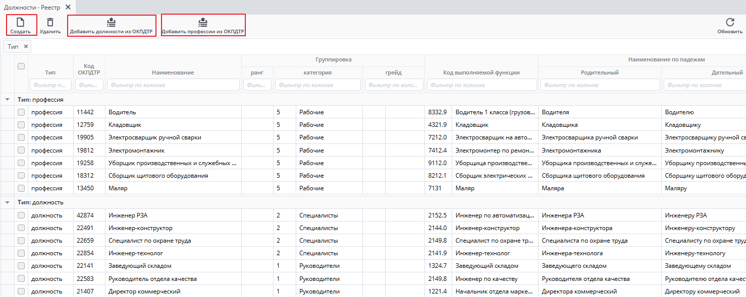Check the Заведующий складом row checkbox

(21, 266)
